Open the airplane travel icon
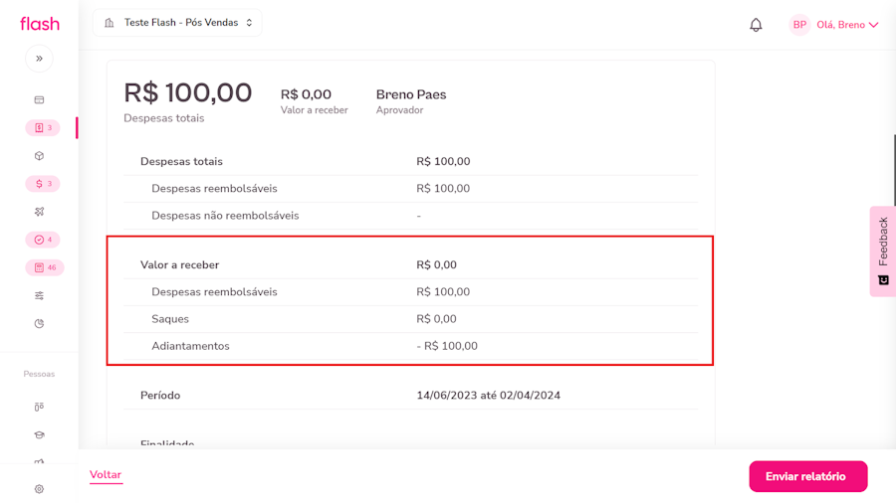The width and height of the screenshot is (896, 503). [39, 212]
